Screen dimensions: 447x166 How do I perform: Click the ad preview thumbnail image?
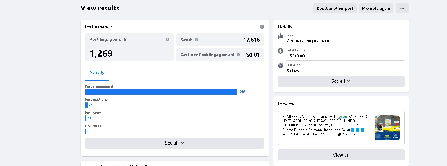[387, 128]
